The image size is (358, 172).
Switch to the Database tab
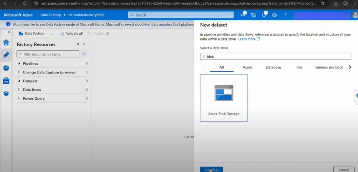[x=273, y=67]
